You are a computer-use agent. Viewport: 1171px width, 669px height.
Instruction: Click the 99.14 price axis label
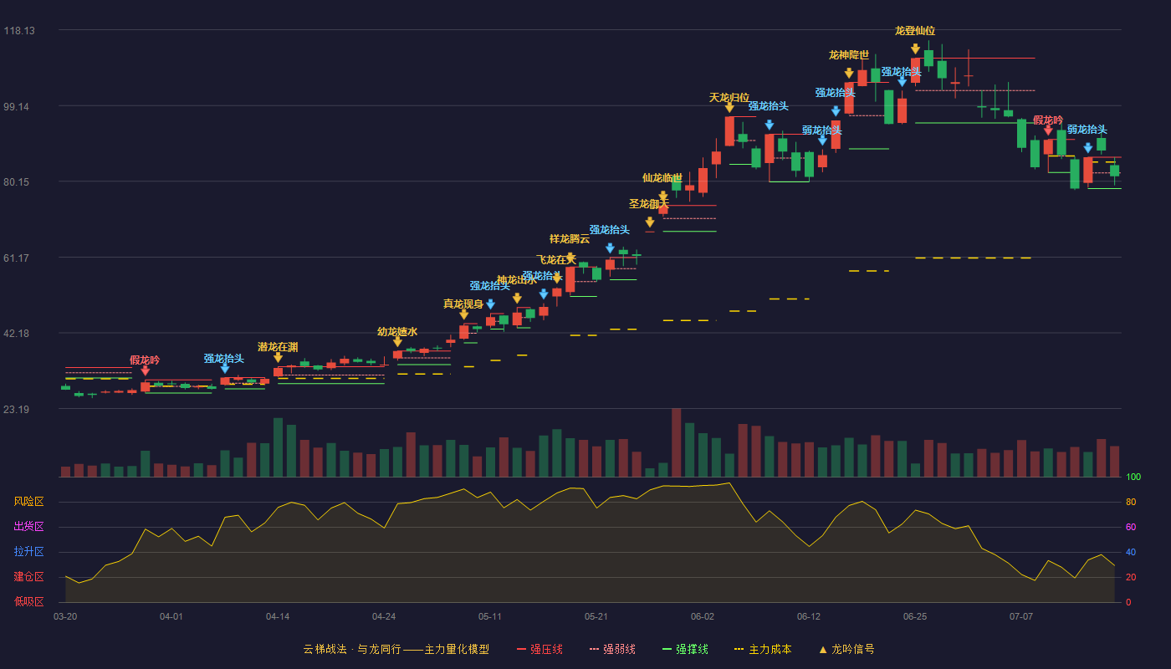[18, 106]
